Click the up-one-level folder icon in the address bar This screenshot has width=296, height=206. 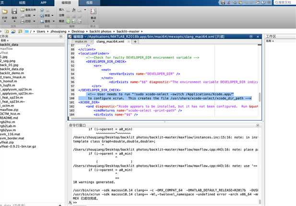[x=7, y=32]
